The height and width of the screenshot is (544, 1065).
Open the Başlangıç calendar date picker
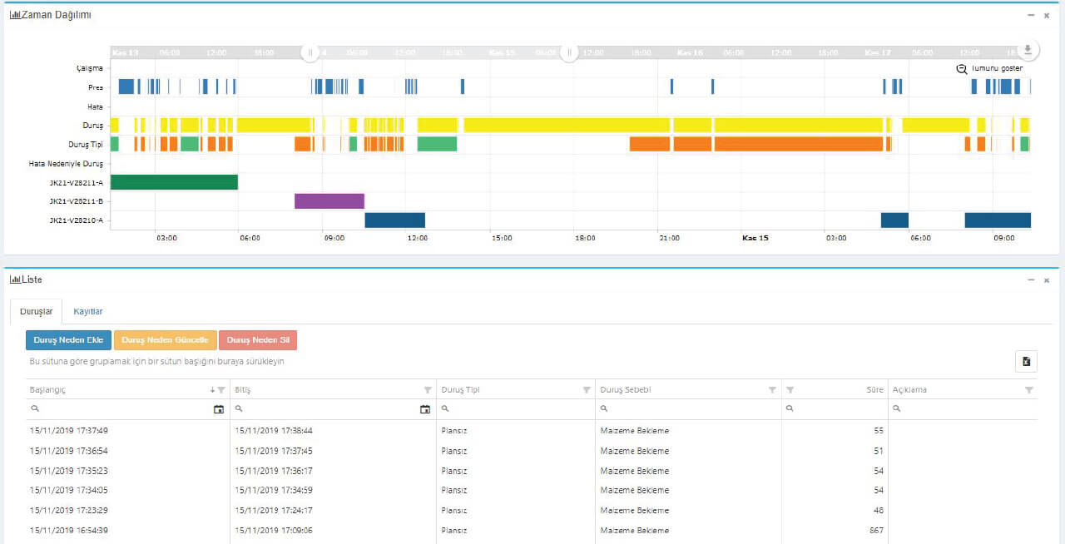point(219,409)
